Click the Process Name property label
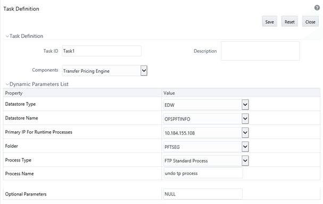Image resolution: width=323 pixels, height=204 pixels. click(19, 174)
